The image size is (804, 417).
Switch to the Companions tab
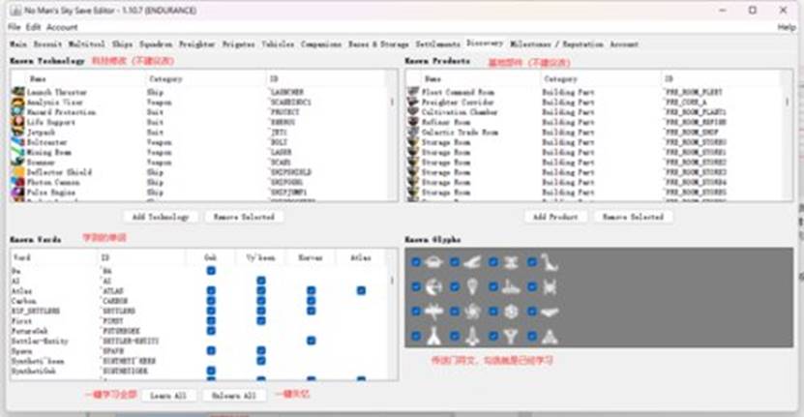(x=321, y=45)
